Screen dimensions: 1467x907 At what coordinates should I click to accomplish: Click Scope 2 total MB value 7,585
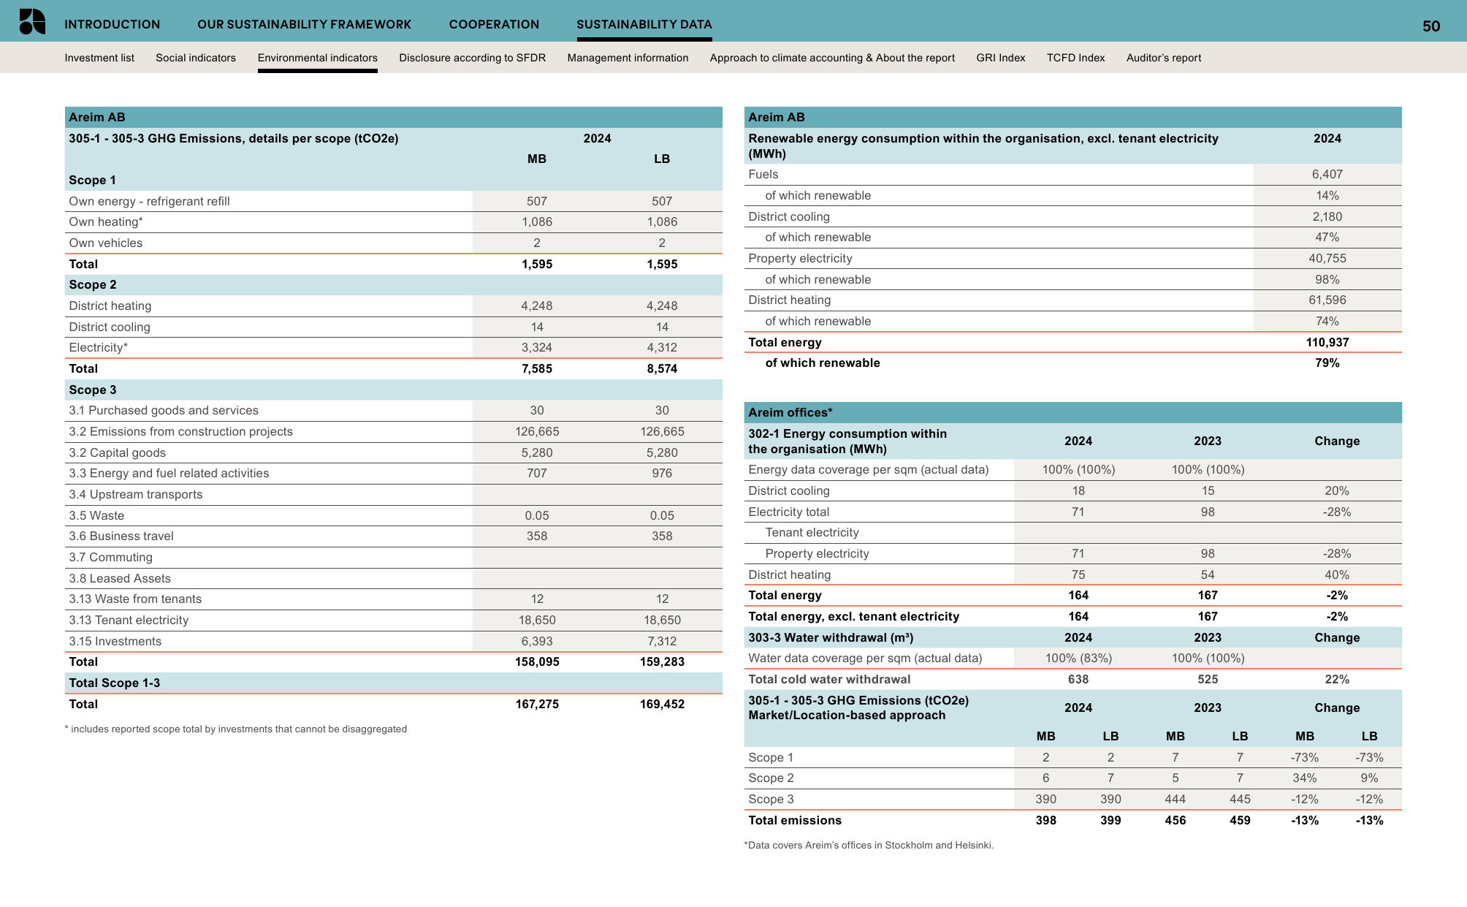[x=537, y=368]
